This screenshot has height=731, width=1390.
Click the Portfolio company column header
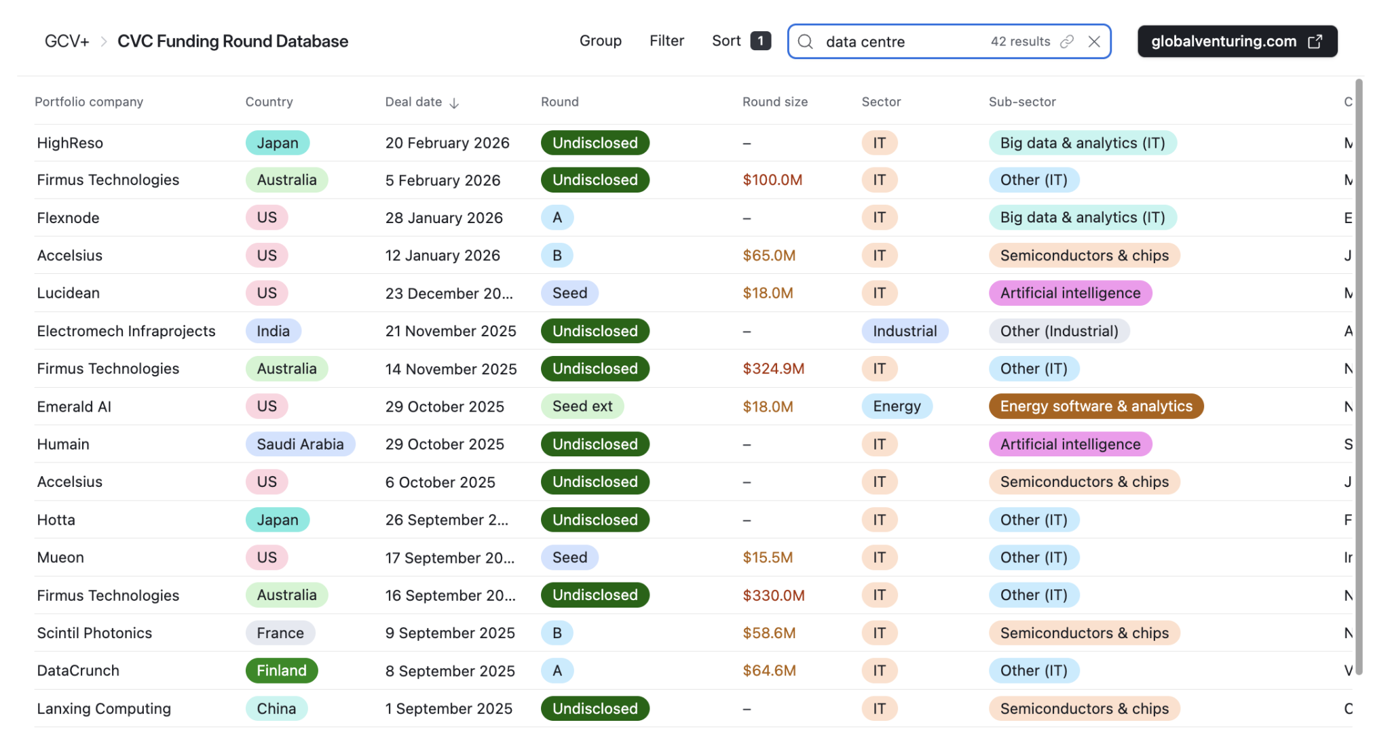(89, 102)
